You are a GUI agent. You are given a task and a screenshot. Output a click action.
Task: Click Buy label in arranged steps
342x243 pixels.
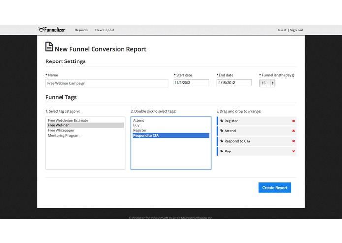228,151
